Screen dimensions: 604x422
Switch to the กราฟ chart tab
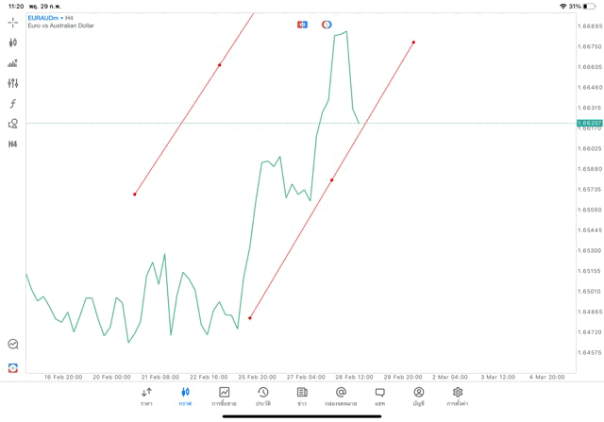[x=185, y=396]
